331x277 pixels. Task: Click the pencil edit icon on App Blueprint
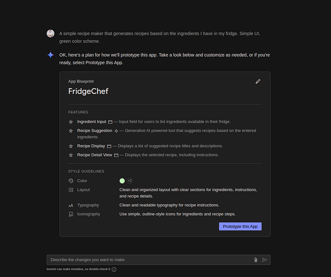tap(258, 81)
